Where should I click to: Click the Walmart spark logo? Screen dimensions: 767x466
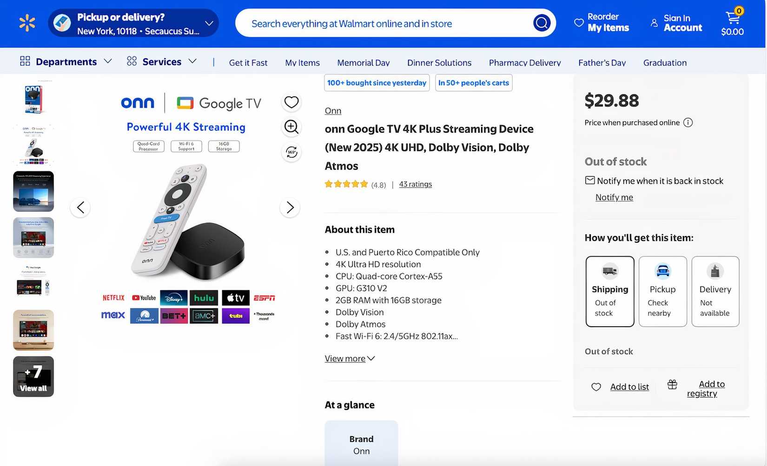[x=27, y=23]
